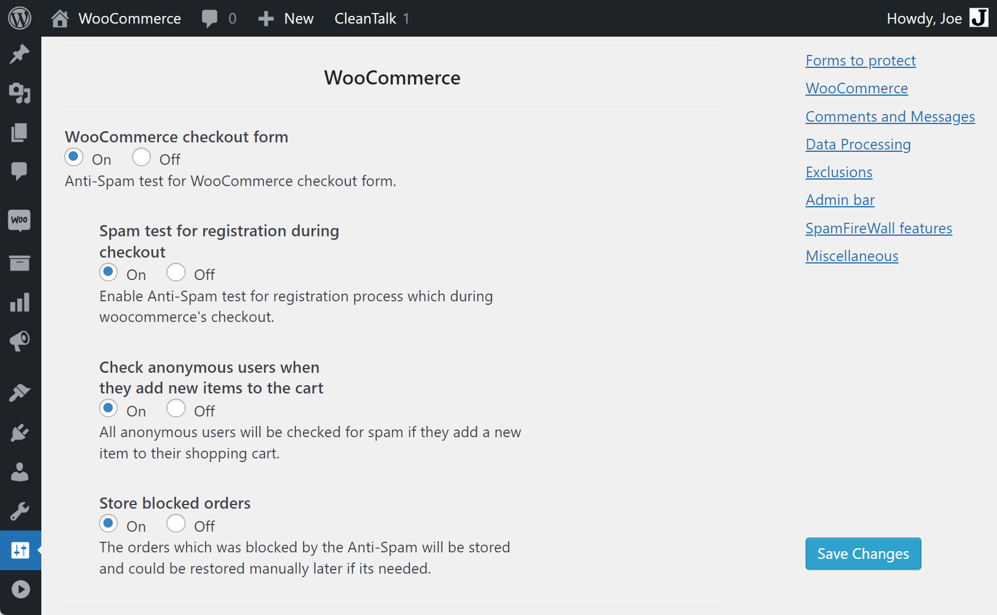
Task: Open the WooCommerce site name menu
Action: pyautogui.click(x=129, y=18)
